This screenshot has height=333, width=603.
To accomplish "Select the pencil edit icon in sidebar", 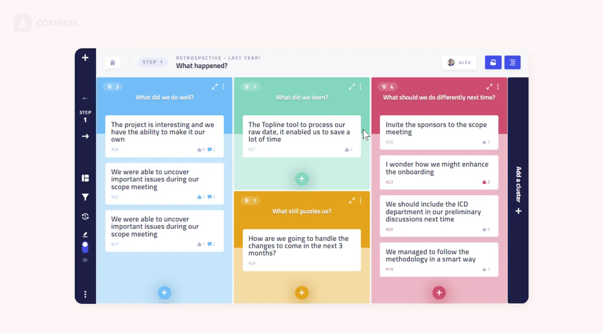I will 85,235.
